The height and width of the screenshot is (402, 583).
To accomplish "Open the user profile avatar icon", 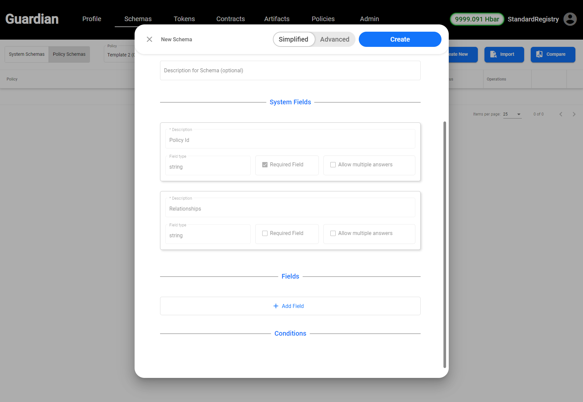I will (570, 19).
